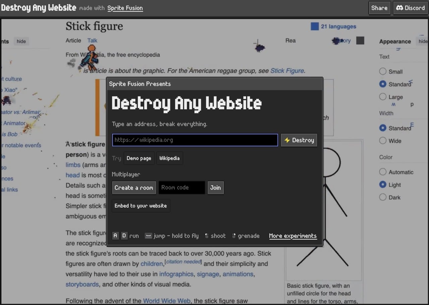Select Standard width radio button
This screenshot has width=429, height=305.
[x=383, y=128]
